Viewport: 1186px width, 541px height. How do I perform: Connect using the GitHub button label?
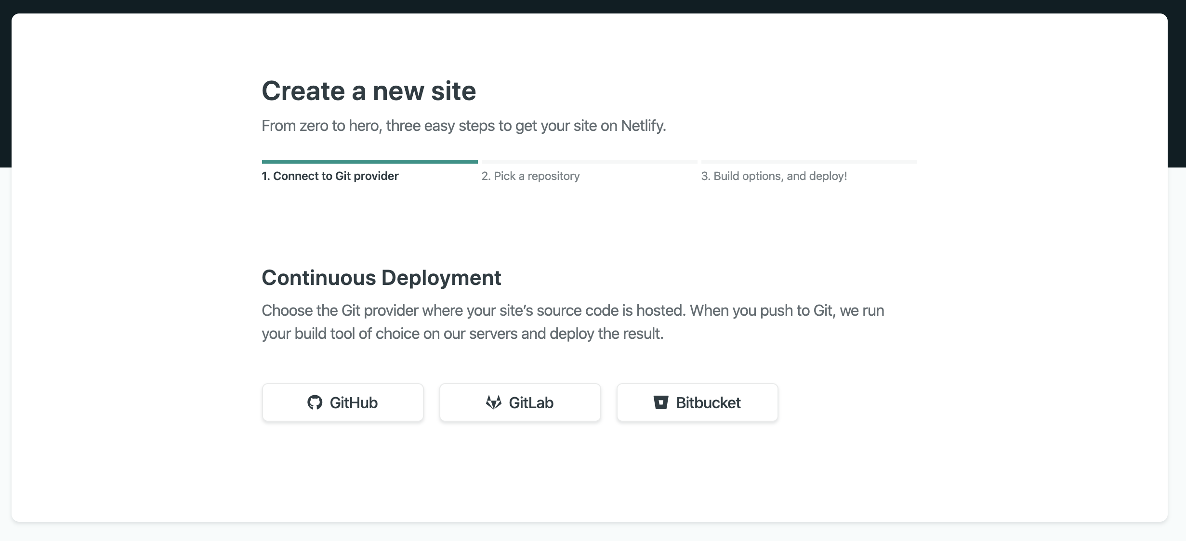coord(354,403)
